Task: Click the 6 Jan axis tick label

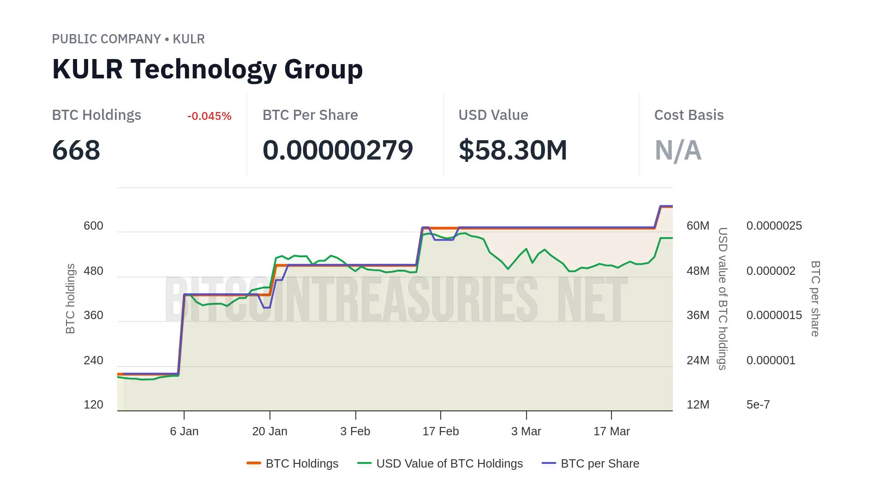Action: pos(184,431)
